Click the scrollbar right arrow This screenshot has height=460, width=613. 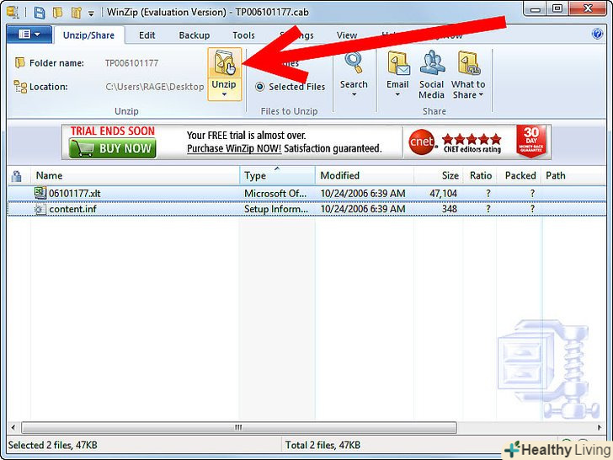click(600, 427)
